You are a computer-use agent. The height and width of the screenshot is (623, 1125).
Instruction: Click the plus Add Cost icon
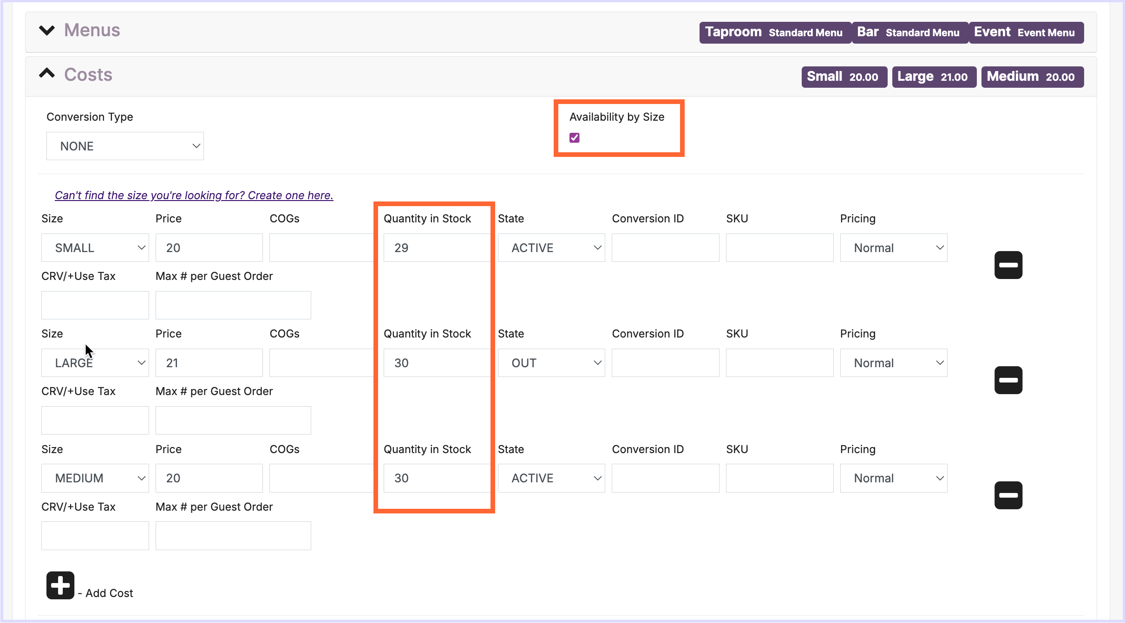click(60, 585)
